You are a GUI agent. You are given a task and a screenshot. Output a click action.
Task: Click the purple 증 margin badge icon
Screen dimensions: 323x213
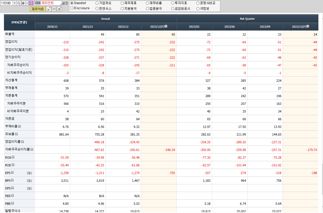31,3
